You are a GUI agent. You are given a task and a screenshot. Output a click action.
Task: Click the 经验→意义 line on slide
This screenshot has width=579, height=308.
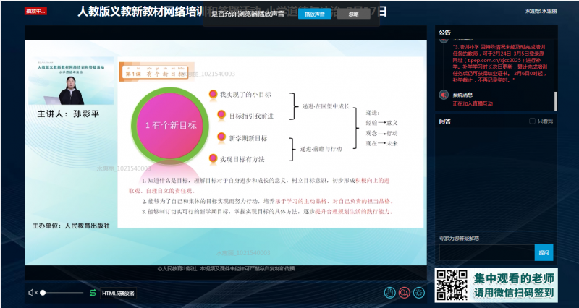point(382,123)
